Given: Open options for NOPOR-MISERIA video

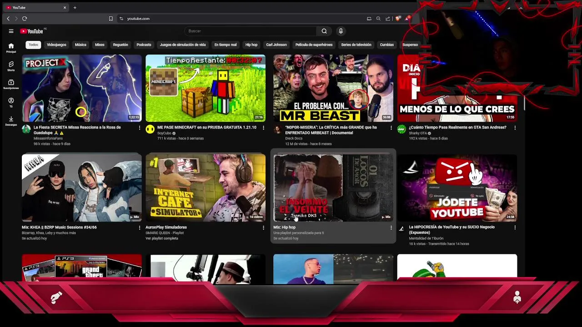Looking at the screenshot, I should point(391,128).
